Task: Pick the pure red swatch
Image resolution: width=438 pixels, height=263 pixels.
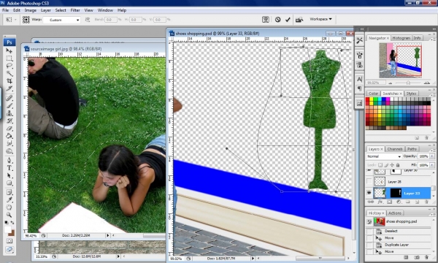Action: coord(367,99)
